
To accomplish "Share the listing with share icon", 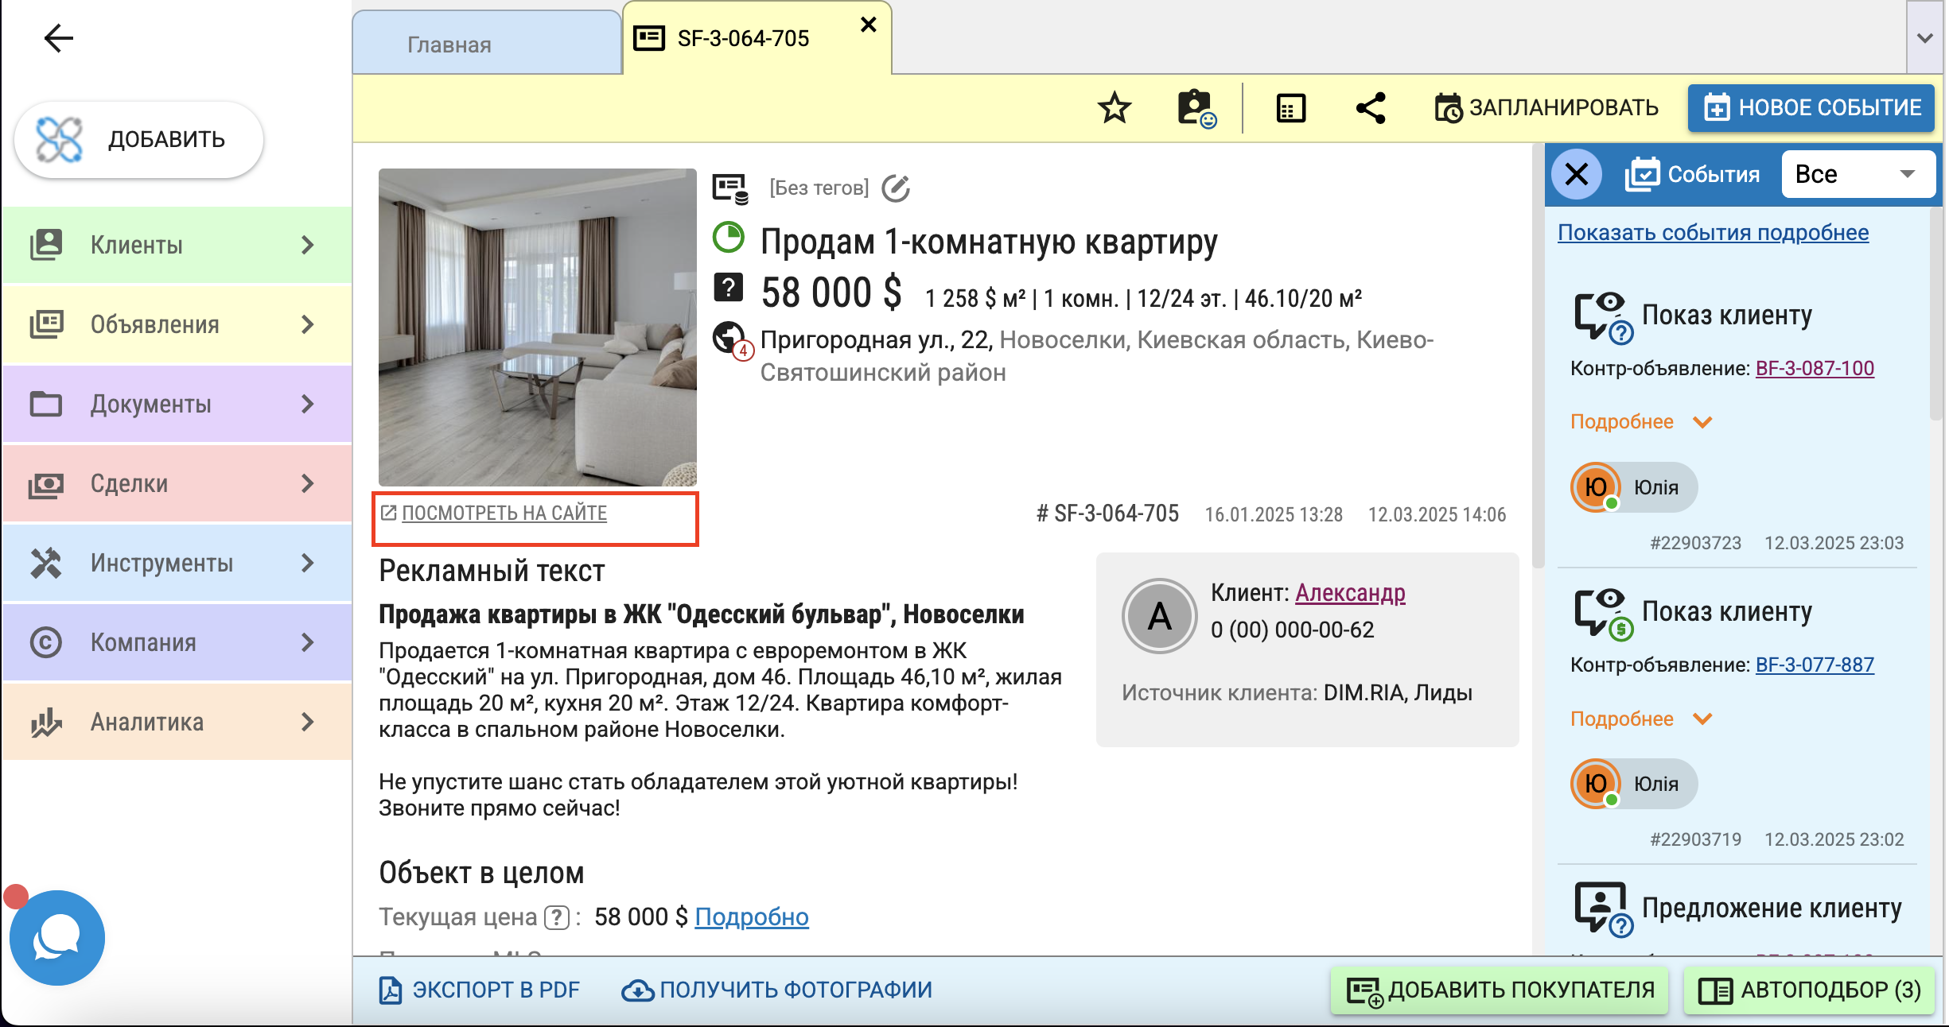I will coord(1371,108).
